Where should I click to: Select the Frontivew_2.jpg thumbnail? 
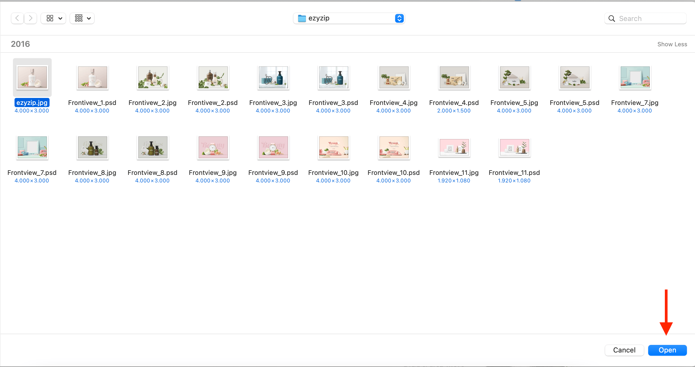pos(153,77)
